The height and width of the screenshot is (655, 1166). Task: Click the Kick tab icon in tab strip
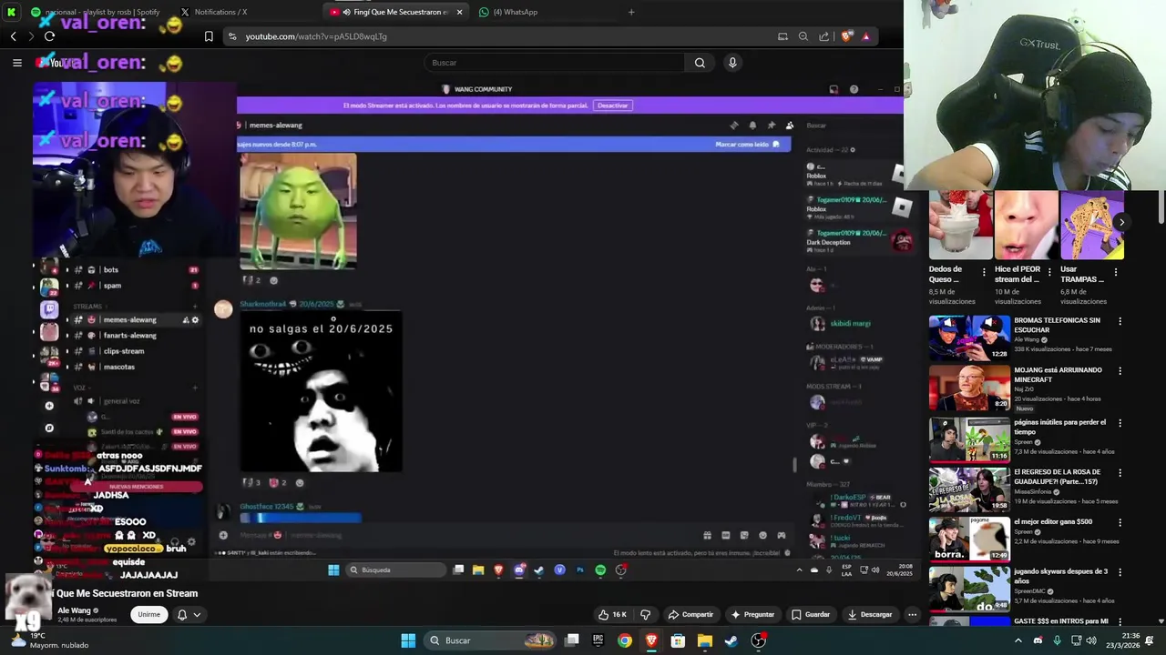(x=11, y=12)
